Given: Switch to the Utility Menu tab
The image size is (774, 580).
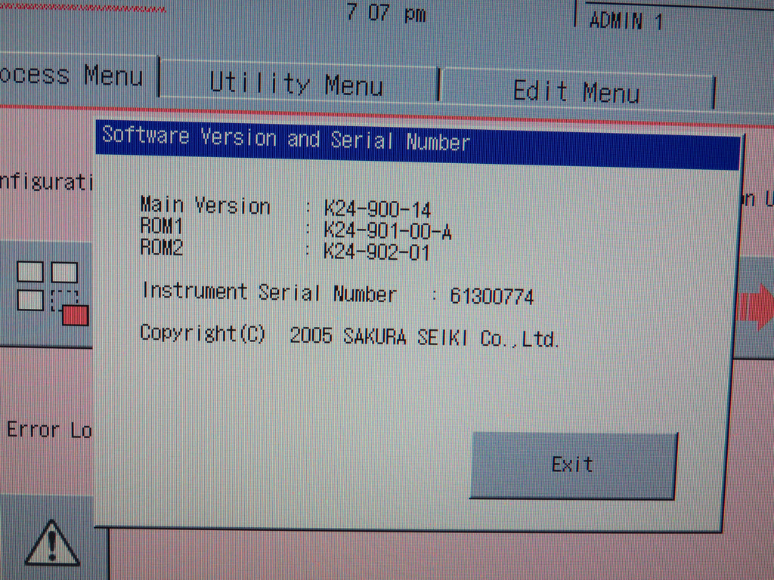Looking at the screenshot, I should point(296,84).
